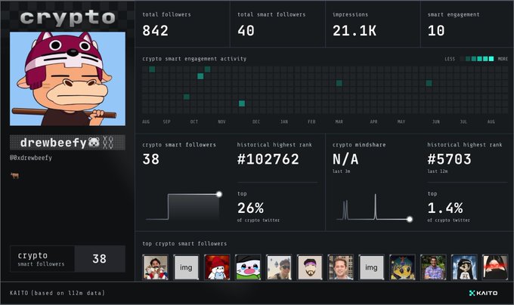The height and width of the screenshot is (305, 514).
Task: Click the top crypto smart followers heading
Action: [184, 244]
